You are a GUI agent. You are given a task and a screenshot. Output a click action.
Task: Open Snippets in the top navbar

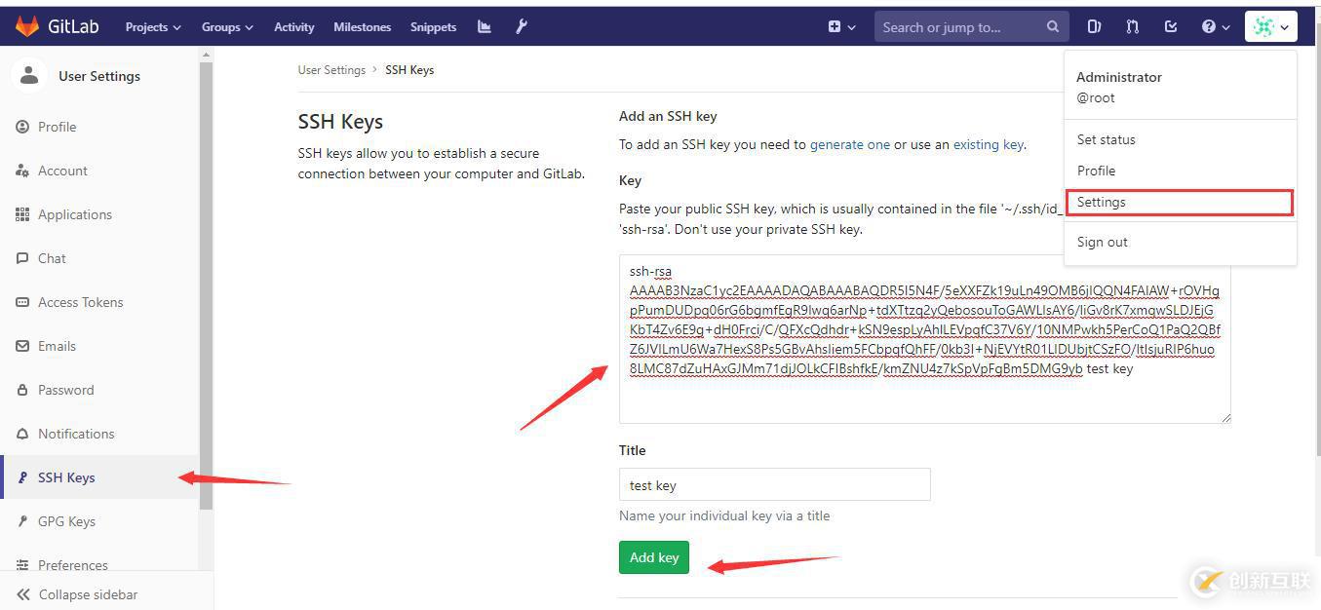coord(434,27)
